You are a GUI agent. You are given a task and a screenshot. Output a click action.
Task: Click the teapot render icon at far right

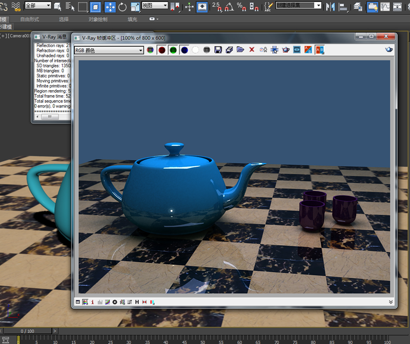coord(389,50)
